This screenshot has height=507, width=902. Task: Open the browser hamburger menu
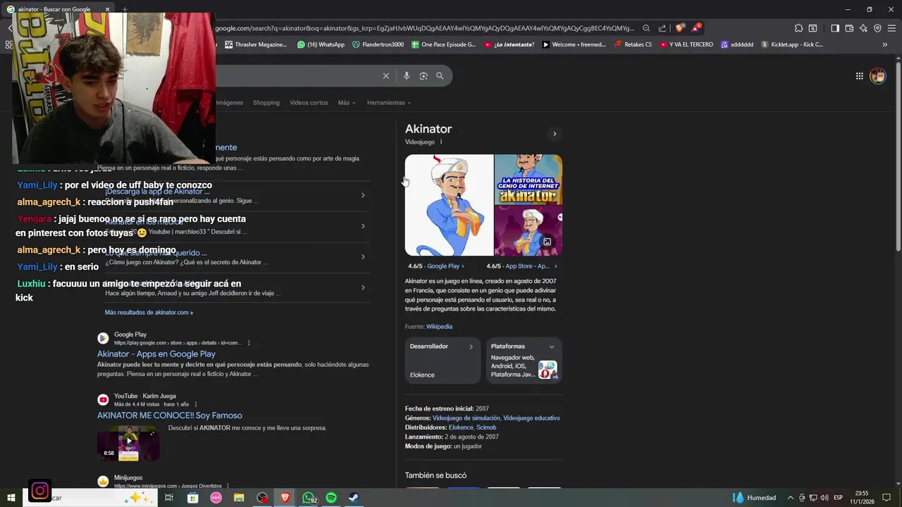[x=891, y=28]
